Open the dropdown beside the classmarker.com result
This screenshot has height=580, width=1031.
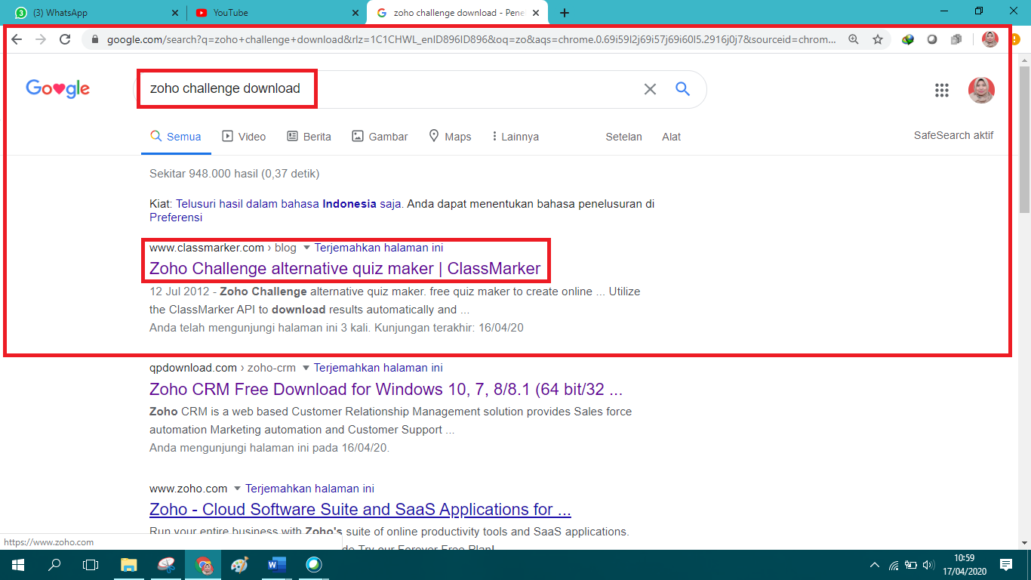[306, 247]
